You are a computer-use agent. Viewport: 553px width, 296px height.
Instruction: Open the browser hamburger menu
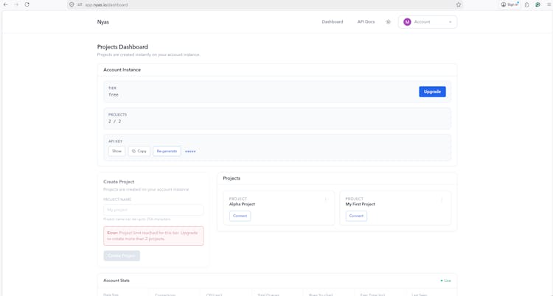[549, 4]
